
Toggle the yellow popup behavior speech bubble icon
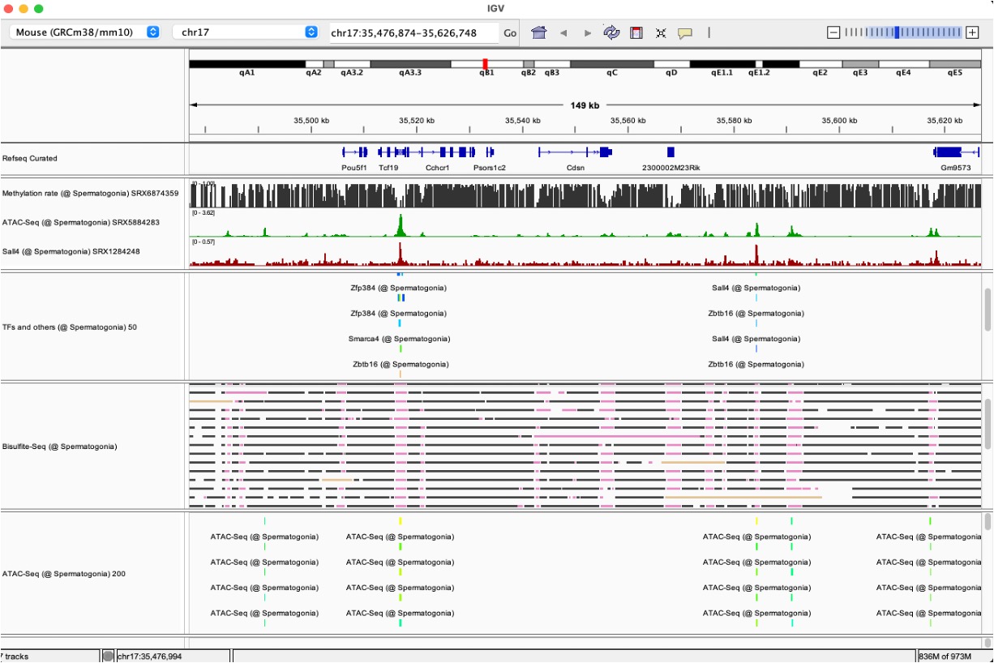click(x=685, y=33)
